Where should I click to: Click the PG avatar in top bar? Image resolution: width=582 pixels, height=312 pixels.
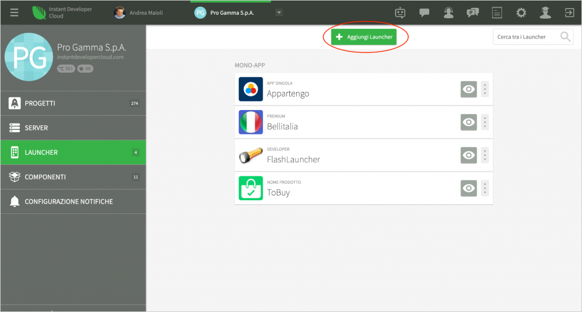pyautogui.click(x=201, y=12)
